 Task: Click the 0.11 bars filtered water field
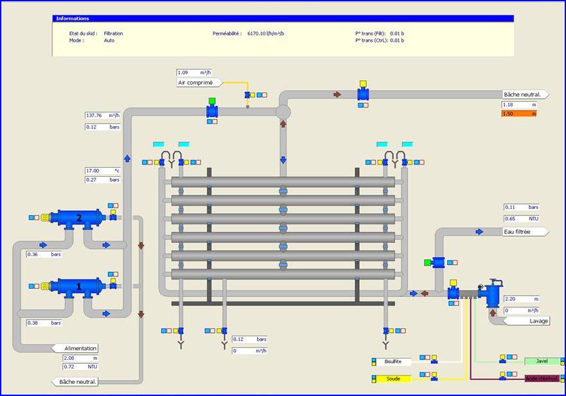pos(522,208)
